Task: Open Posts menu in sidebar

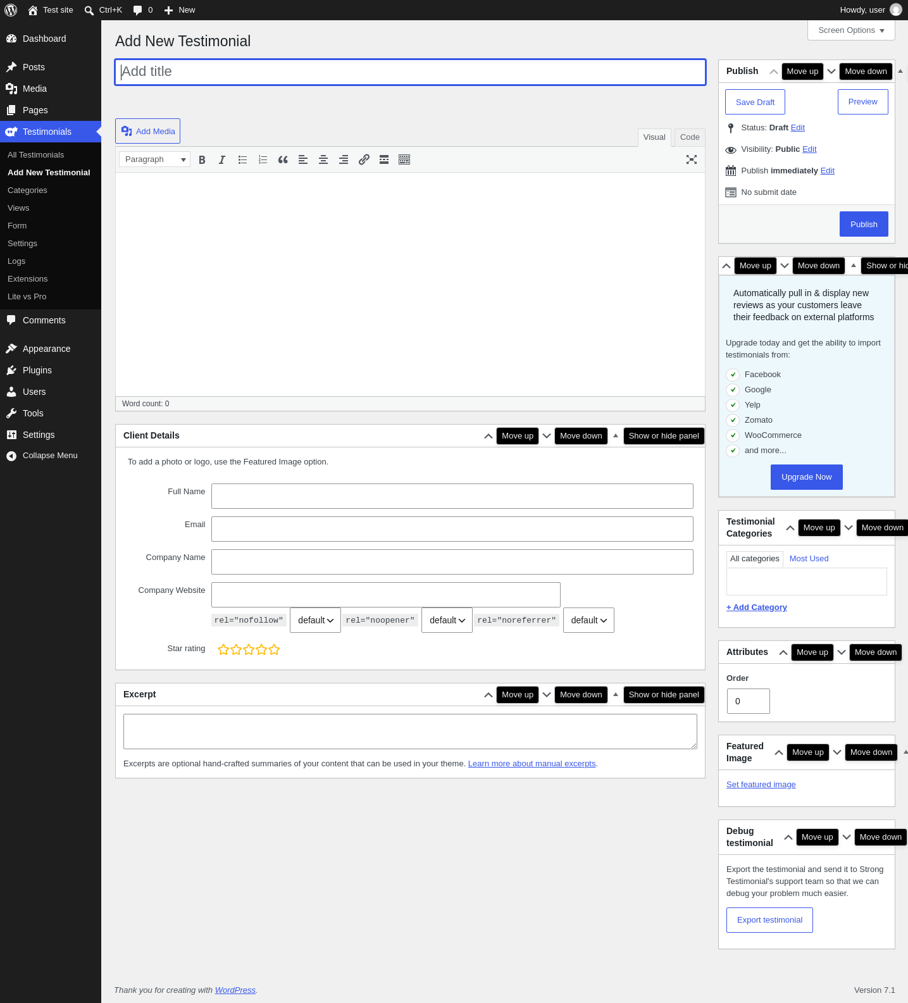Action: click(x=51, y=67)
